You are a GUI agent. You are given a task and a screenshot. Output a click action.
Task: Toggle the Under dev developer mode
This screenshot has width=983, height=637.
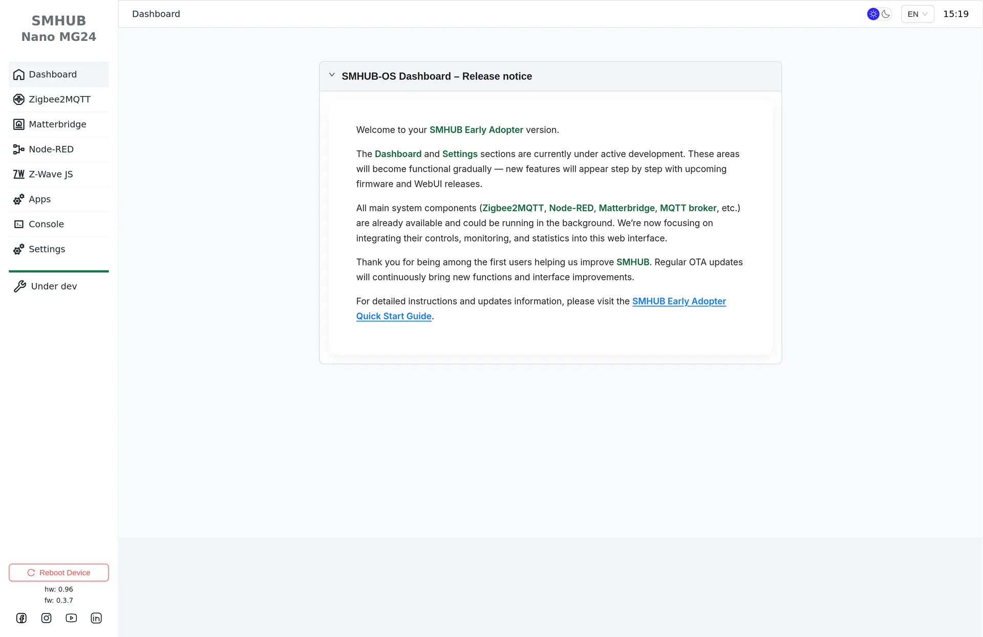[x=54, y=286]
